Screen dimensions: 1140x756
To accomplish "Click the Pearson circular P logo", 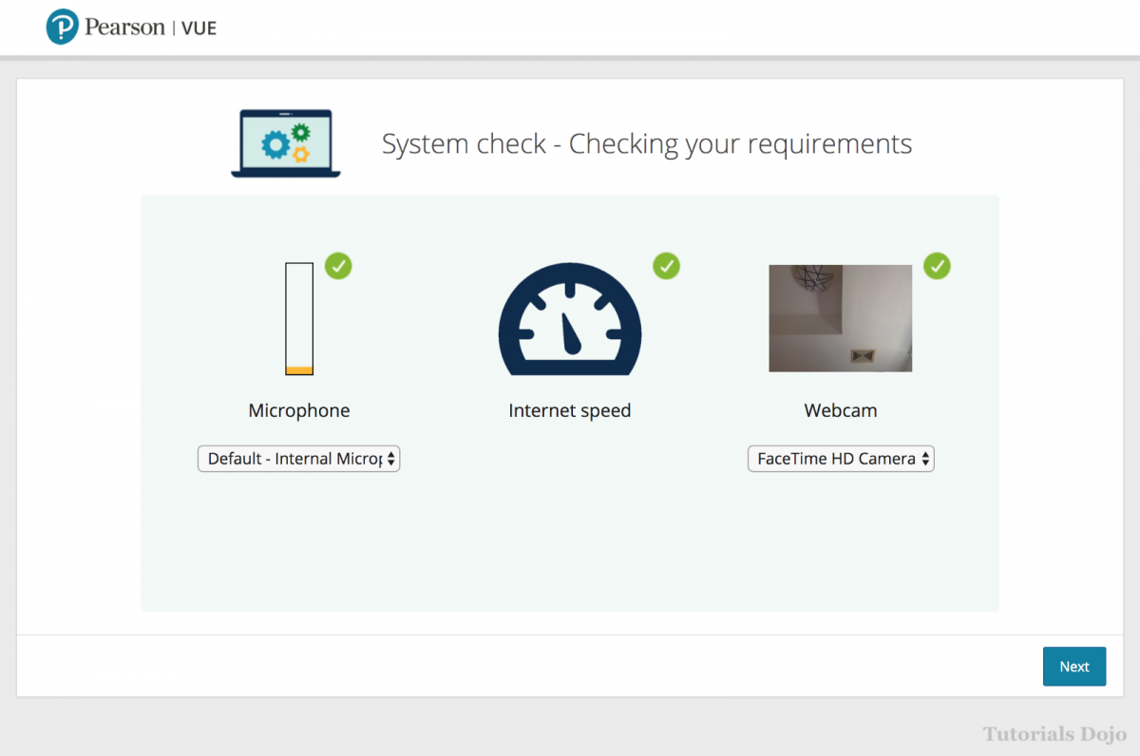I will (62, 27).
